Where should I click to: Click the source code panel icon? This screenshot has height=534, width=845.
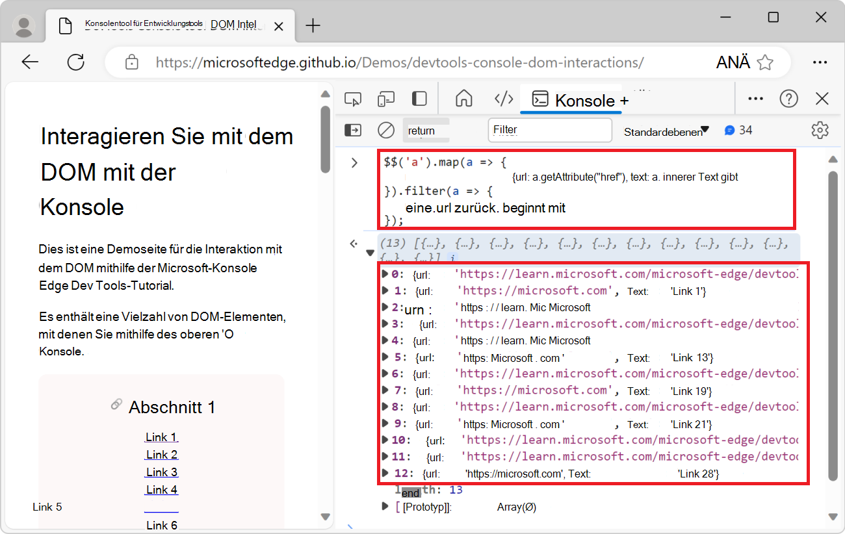(x=503, y=98)
